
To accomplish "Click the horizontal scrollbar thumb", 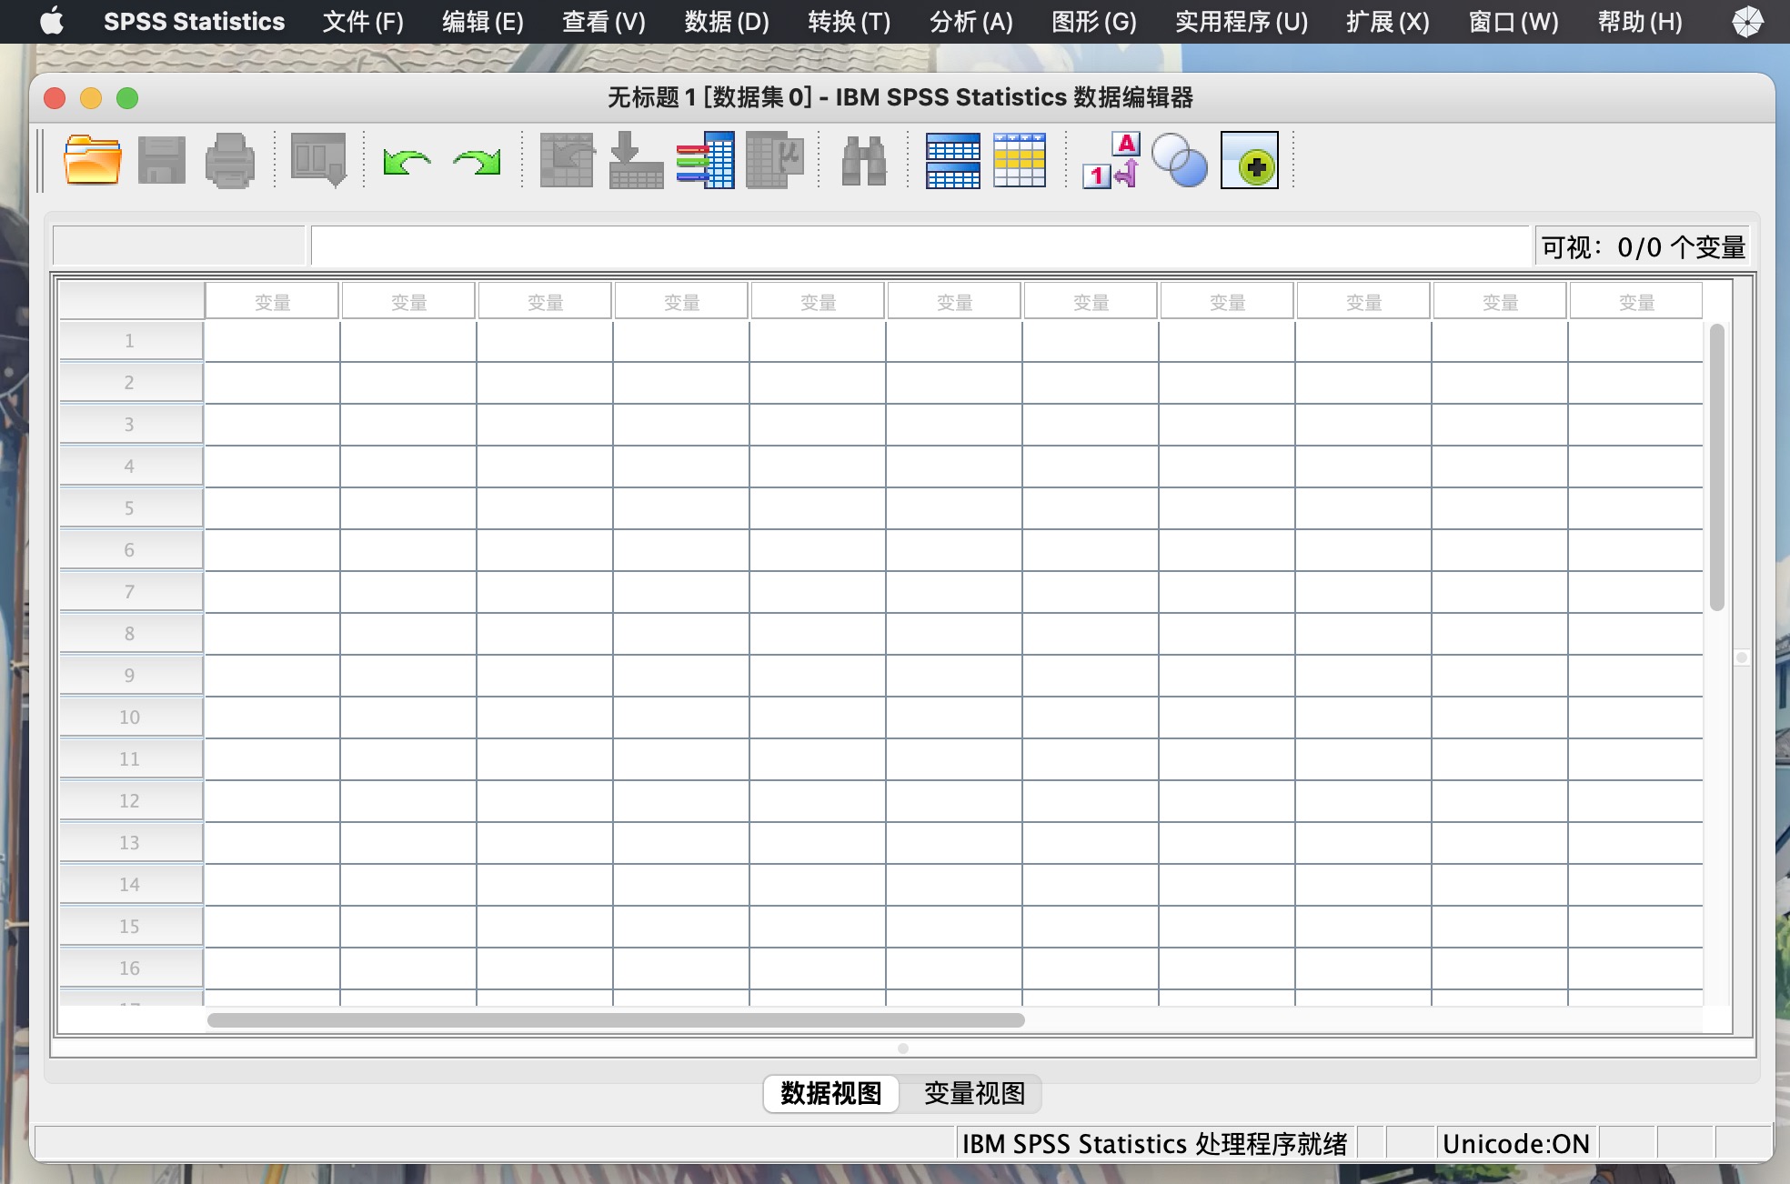I will [616, 1020].
